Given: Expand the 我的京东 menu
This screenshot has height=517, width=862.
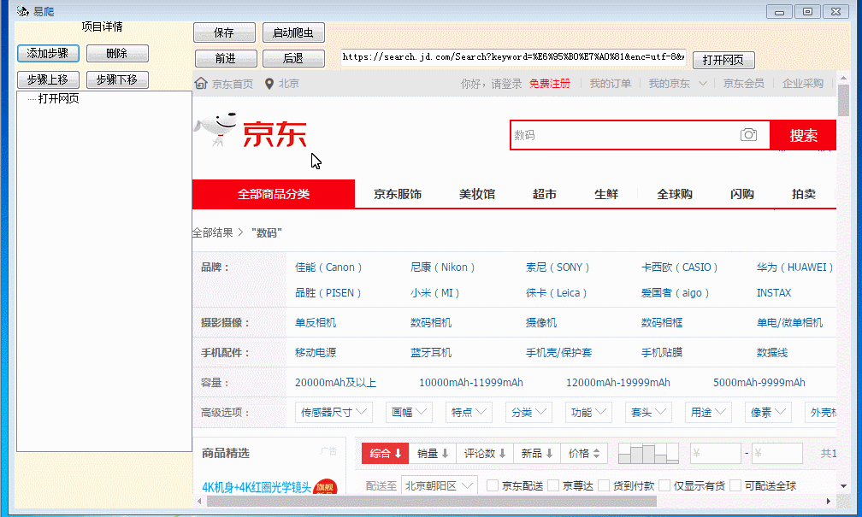Looking at the screenshot, I should click(677, 84).
